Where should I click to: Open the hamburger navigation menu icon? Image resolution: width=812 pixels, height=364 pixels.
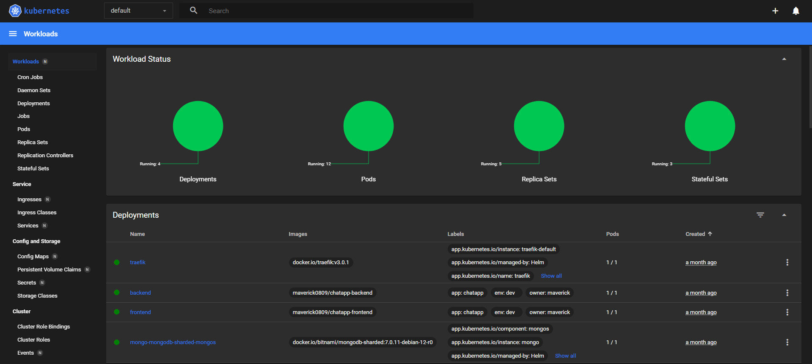click(x=13, y=34)
